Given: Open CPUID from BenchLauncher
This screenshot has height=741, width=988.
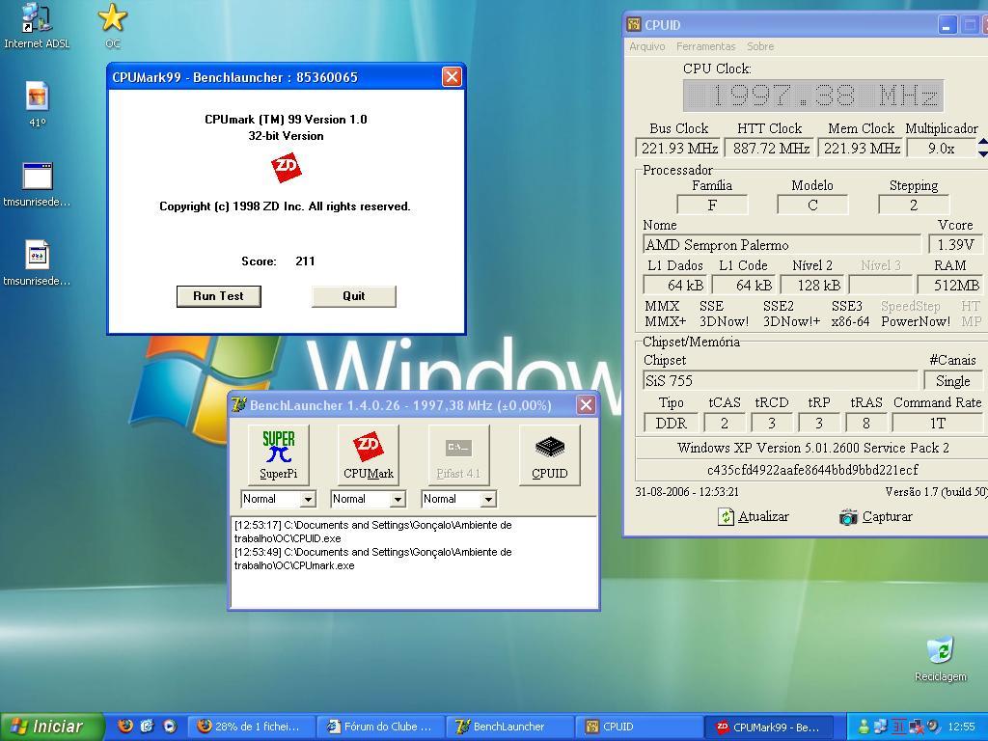Looking at the screenshot, I should pyautogui.click(x=549, y=454).
